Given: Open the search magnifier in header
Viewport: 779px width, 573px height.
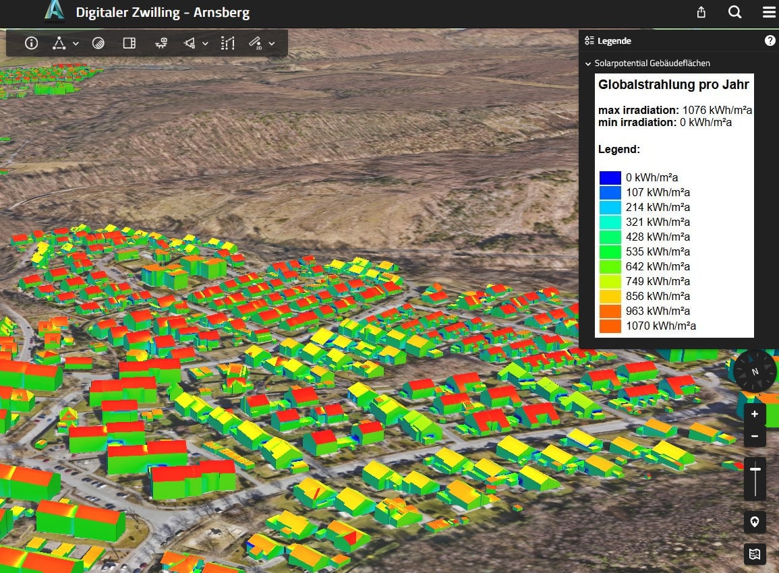Looking at the screenshot, I should pos(735,12).
